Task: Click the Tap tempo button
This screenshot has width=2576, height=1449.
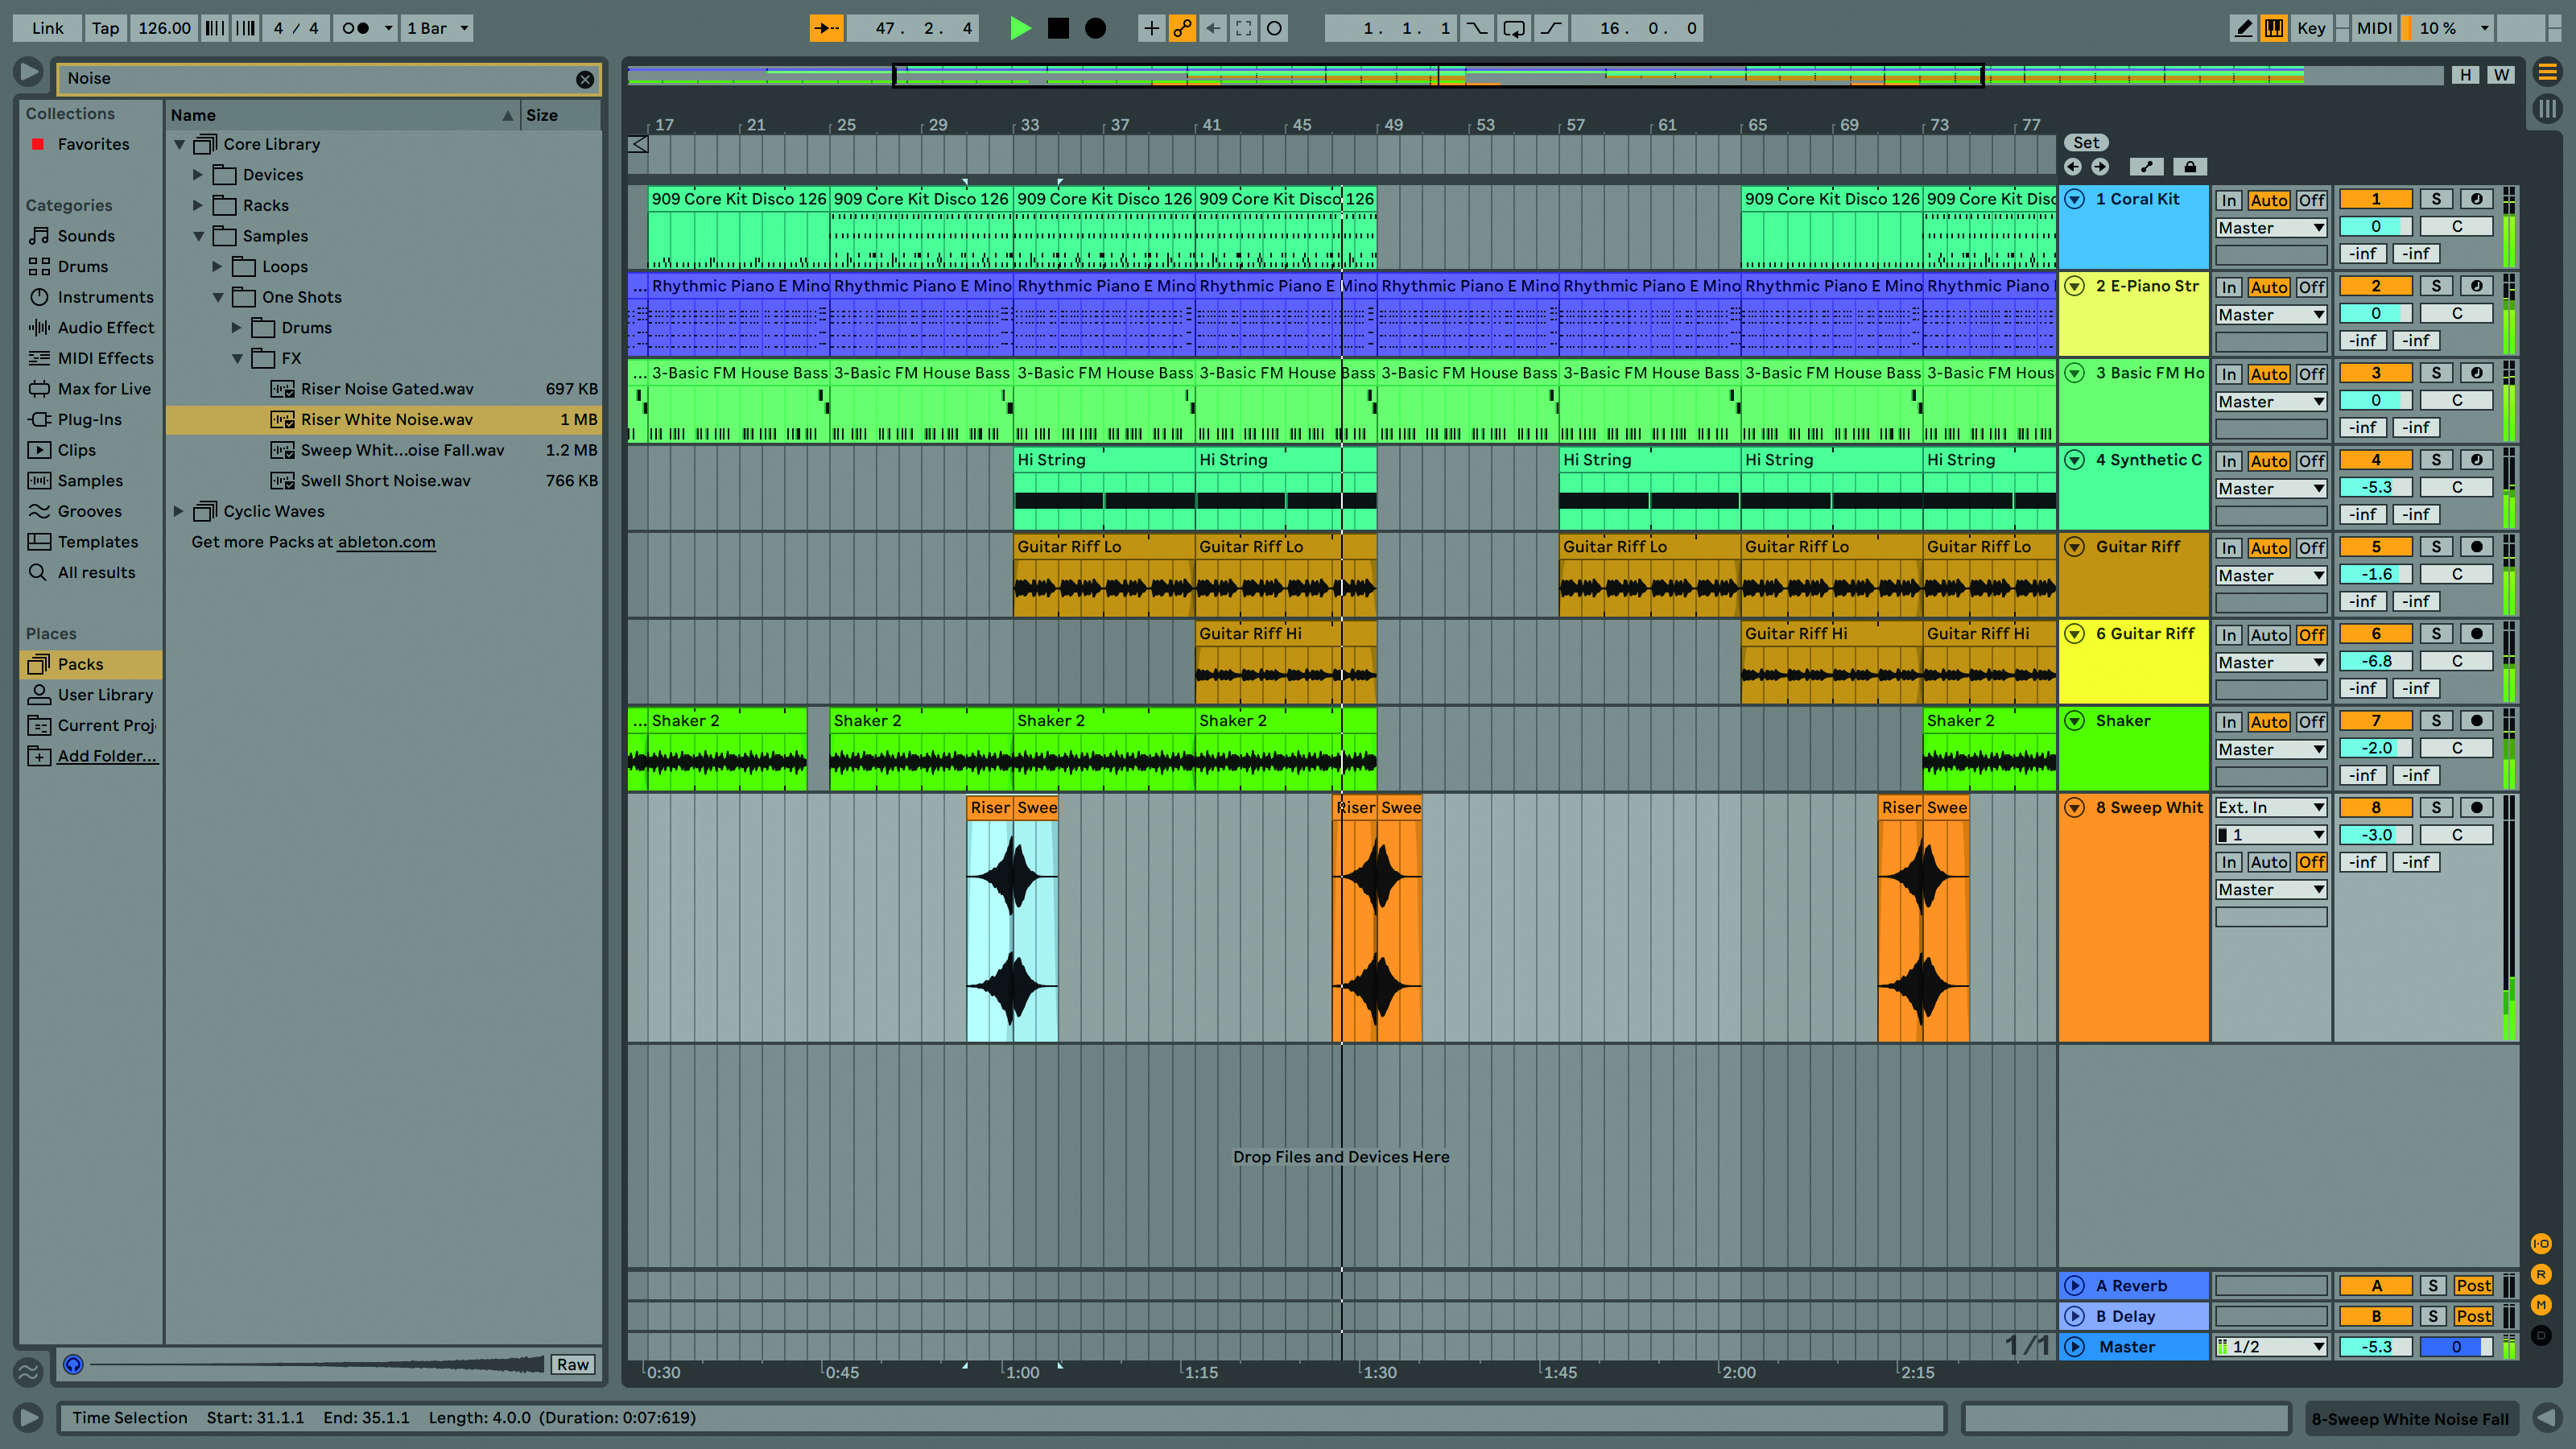Action: click(105, 28)
